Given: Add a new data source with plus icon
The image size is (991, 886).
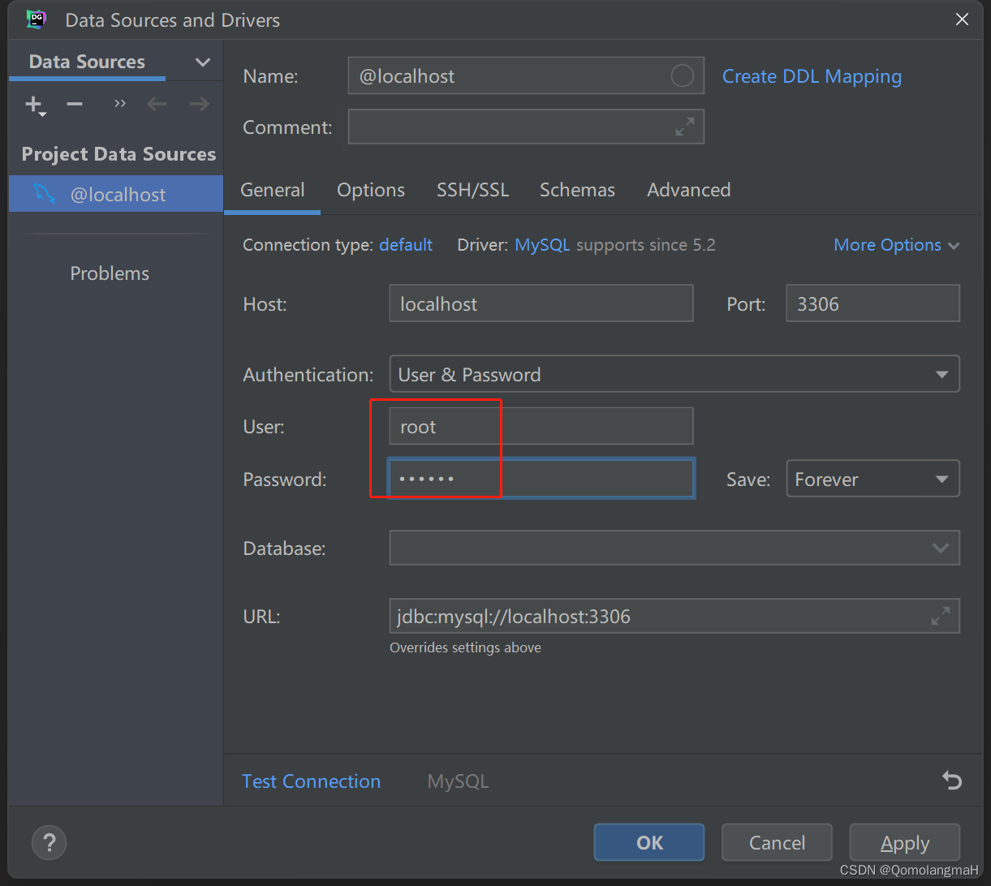Looking at the screenshot, I should (34, 104).
